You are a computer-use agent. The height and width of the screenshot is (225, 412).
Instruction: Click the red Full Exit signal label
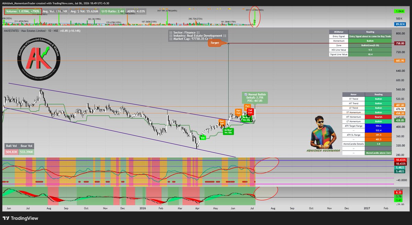pyautogui.click(x=250, y=111)
